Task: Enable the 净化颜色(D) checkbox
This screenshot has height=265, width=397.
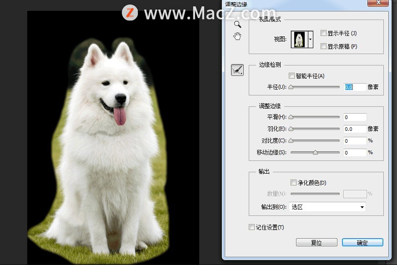Action: 293,182
